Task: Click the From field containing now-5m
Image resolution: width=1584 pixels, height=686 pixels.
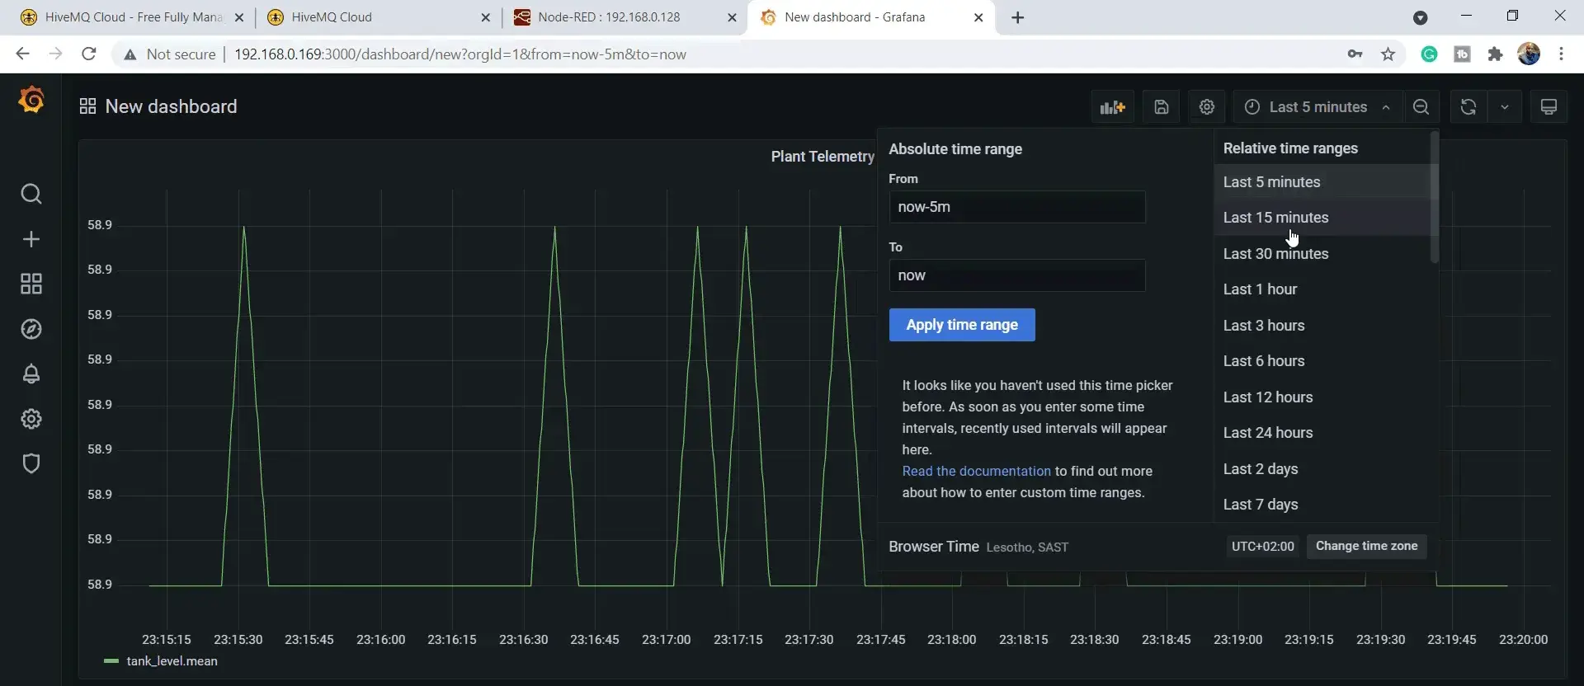Action: [1017, 207]
